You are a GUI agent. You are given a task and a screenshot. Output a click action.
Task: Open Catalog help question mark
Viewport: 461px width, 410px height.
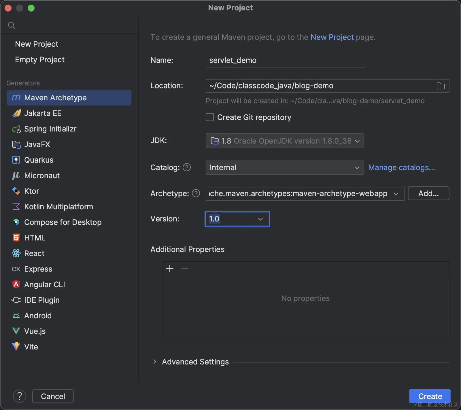pyautogui.click(x=187, y=168)
